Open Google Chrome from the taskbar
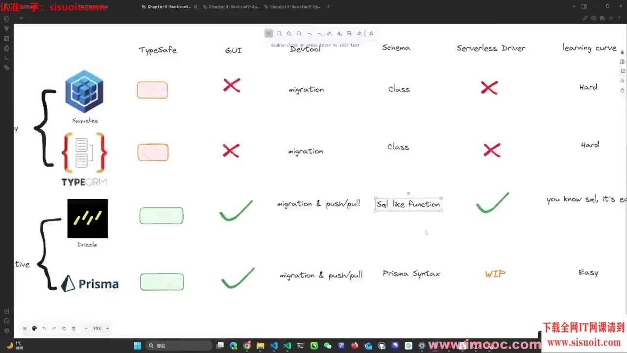 (247, 346)
